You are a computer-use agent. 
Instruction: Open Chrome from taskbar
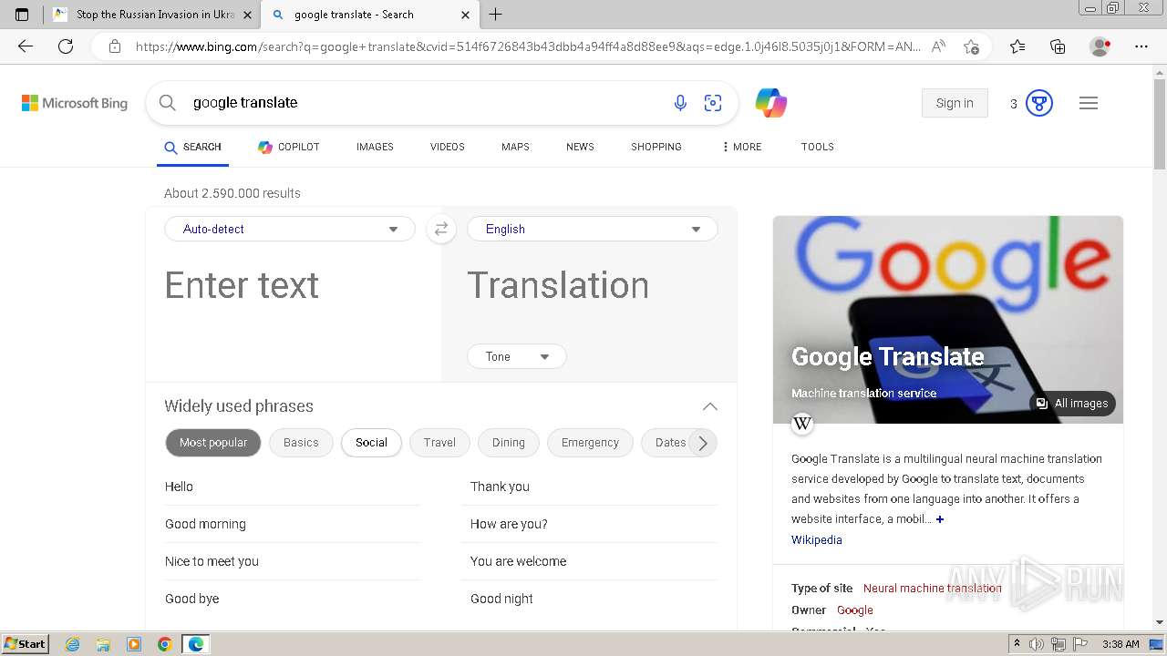point(164,644)
